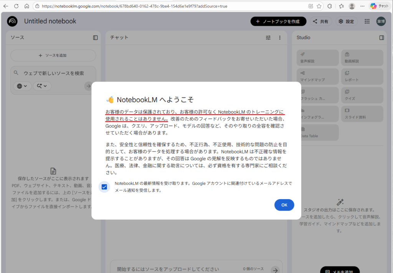Collapse the Studio panel with sidebar icon
This screenshot has width=393, height=273.
[x=381, y=38]
